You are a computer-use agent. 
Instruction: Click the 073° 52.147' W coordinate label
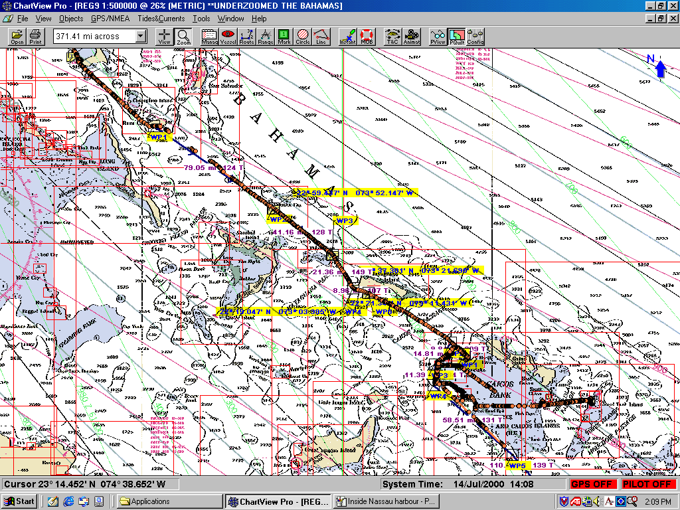click(x=384, y=193)
